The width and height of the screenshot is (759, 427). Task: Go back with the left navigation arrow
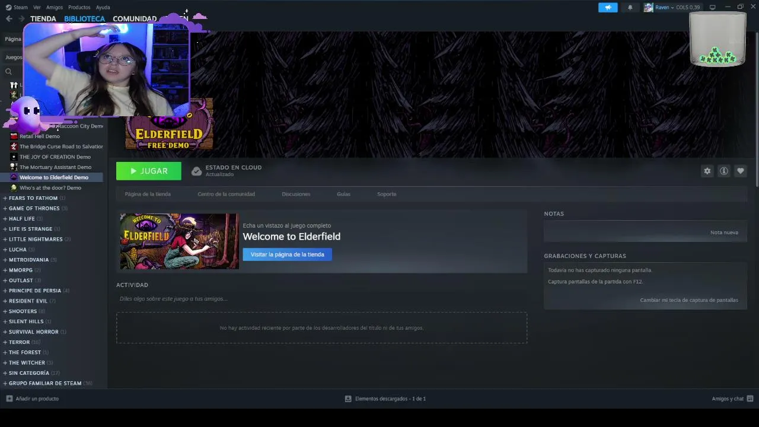[9, 19]
